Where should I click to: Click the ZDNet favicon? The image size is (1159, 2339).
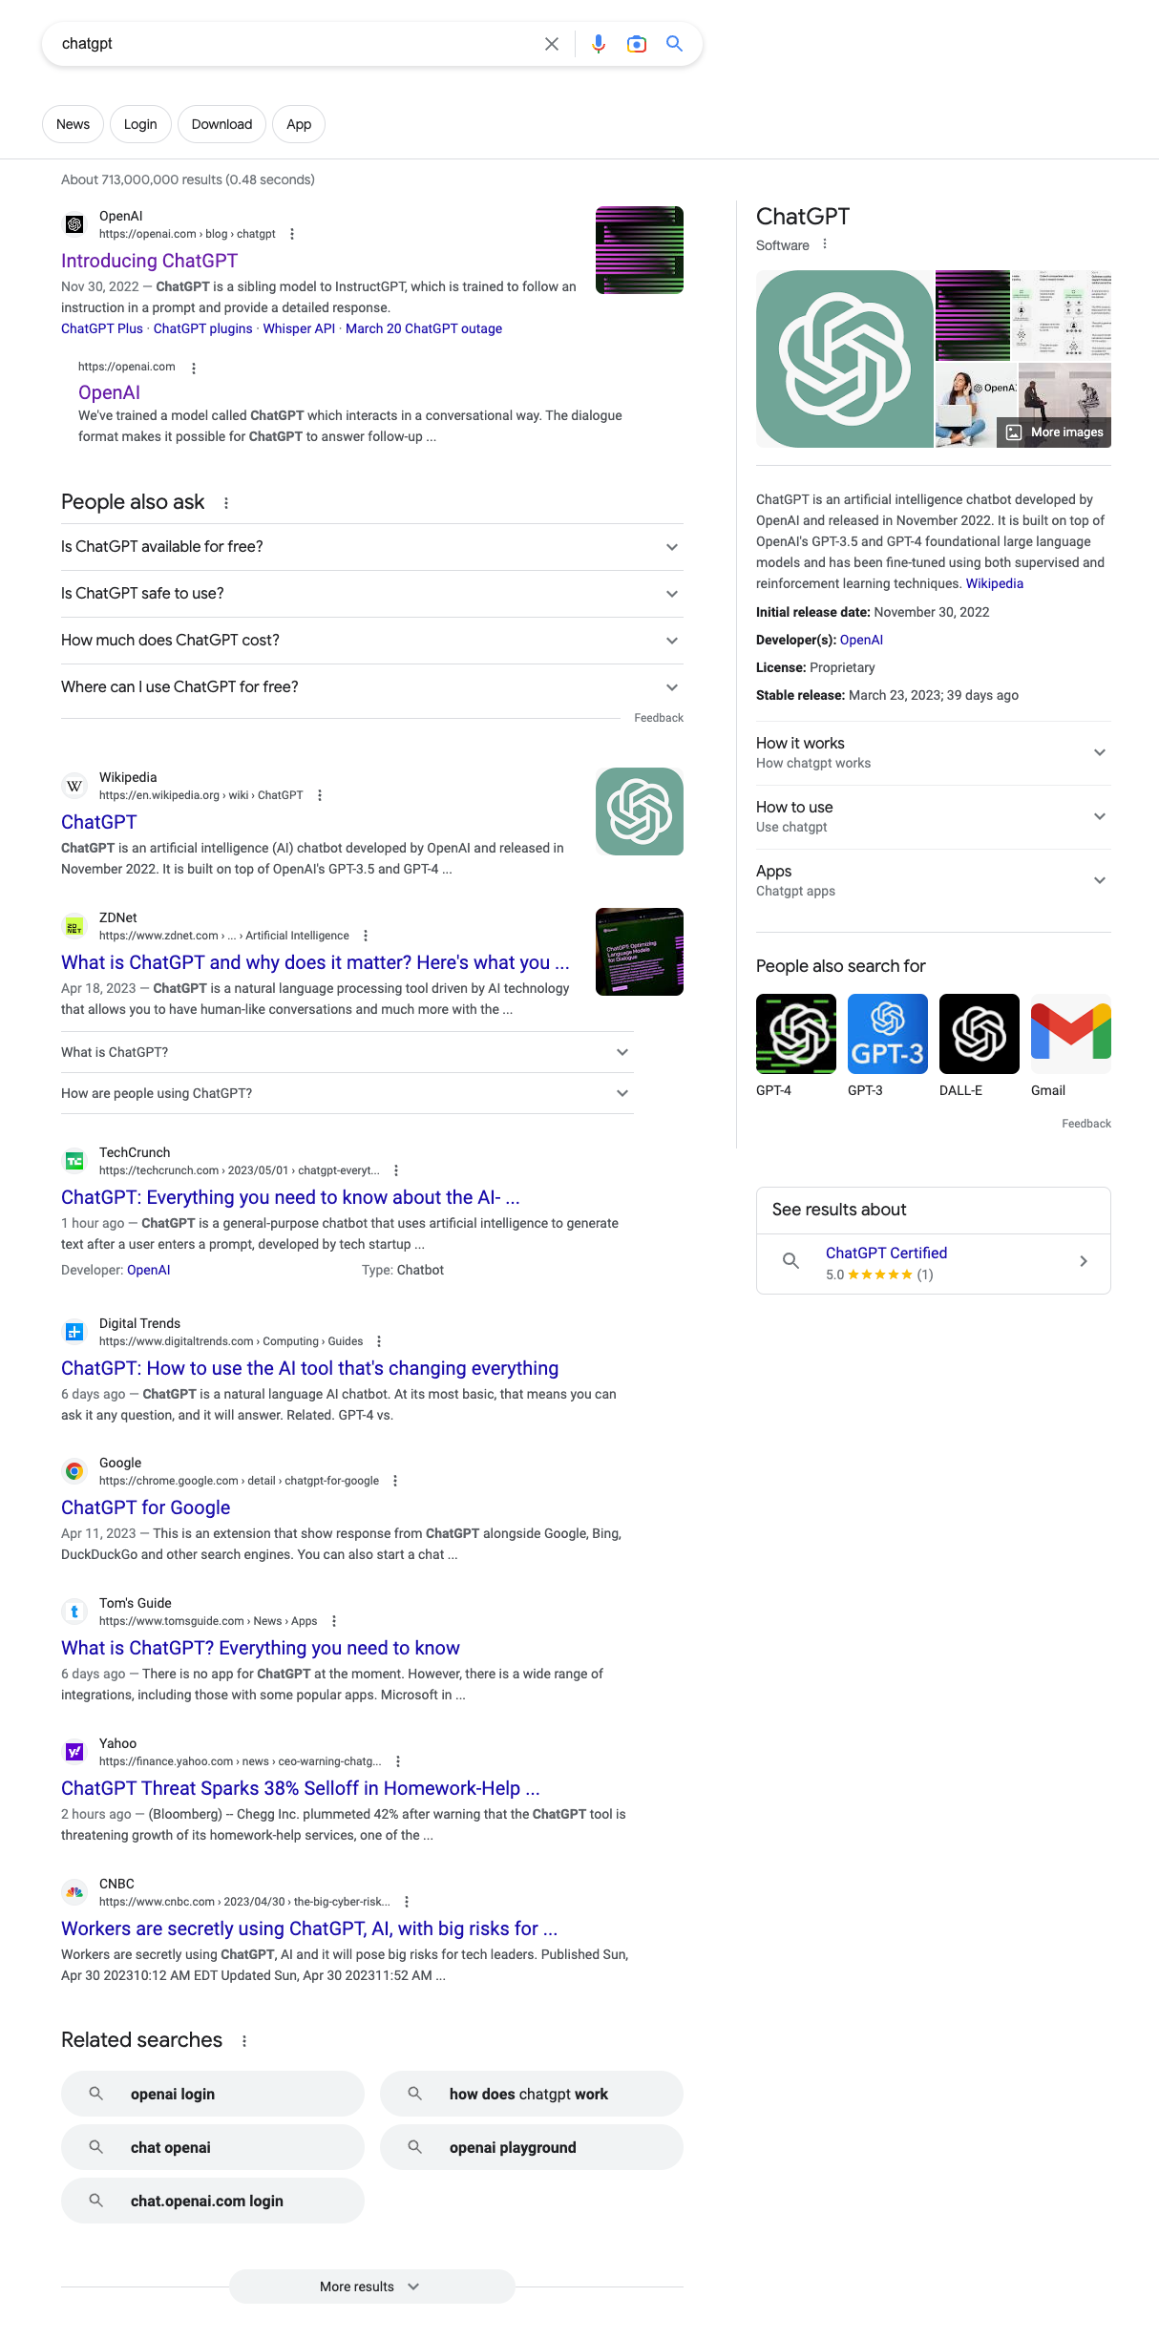click(74, 926)
